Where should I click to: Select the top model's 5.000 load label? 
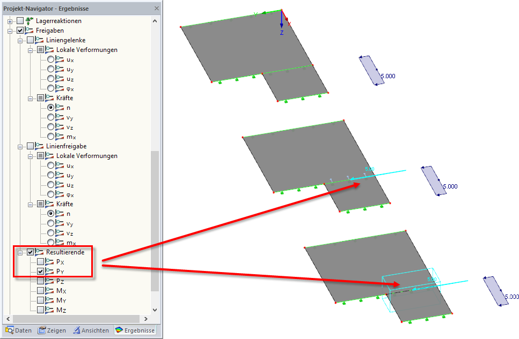click(x=388, y=76)
